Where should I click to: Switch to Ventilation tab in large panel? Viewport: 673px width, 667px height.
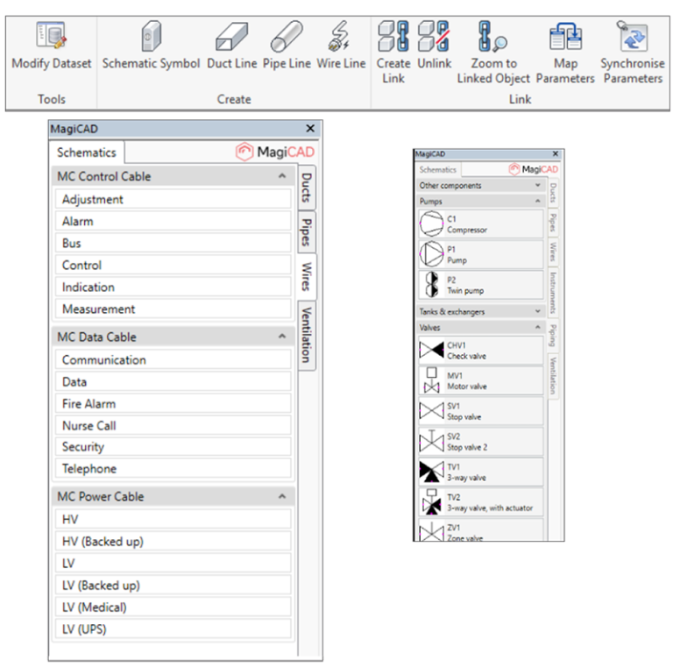pyautogui.click(x=307, y=335)
